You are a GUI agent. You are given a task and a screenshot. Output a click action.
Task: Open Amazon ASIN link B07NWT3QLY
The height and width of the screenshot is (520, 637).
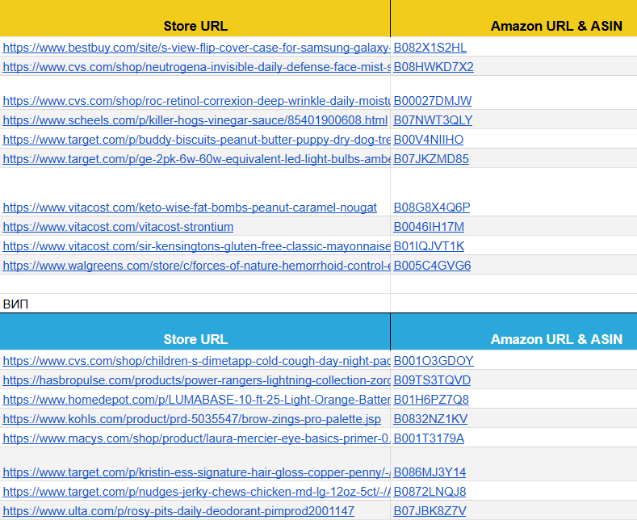[x=433, y=120]
